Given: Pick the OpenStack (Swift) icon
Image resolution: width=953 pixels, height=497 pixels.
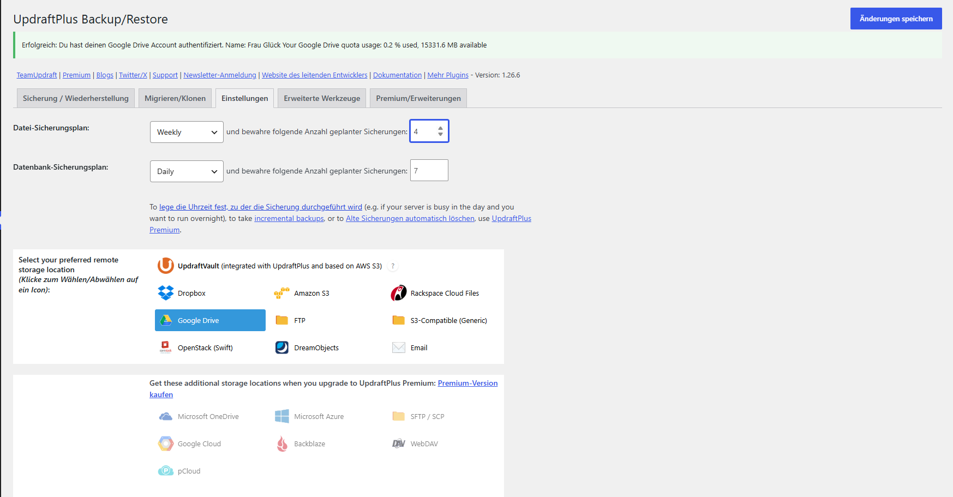Looking at the screenshot, I should tap(166, 348).
